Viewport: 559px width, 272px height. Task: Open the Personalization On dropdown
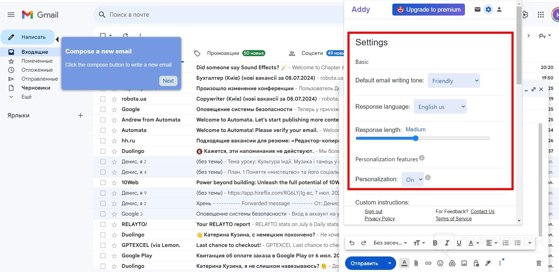[x=413, y=179]
